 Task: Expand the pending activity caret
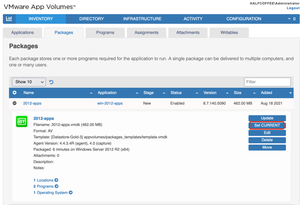289,19
